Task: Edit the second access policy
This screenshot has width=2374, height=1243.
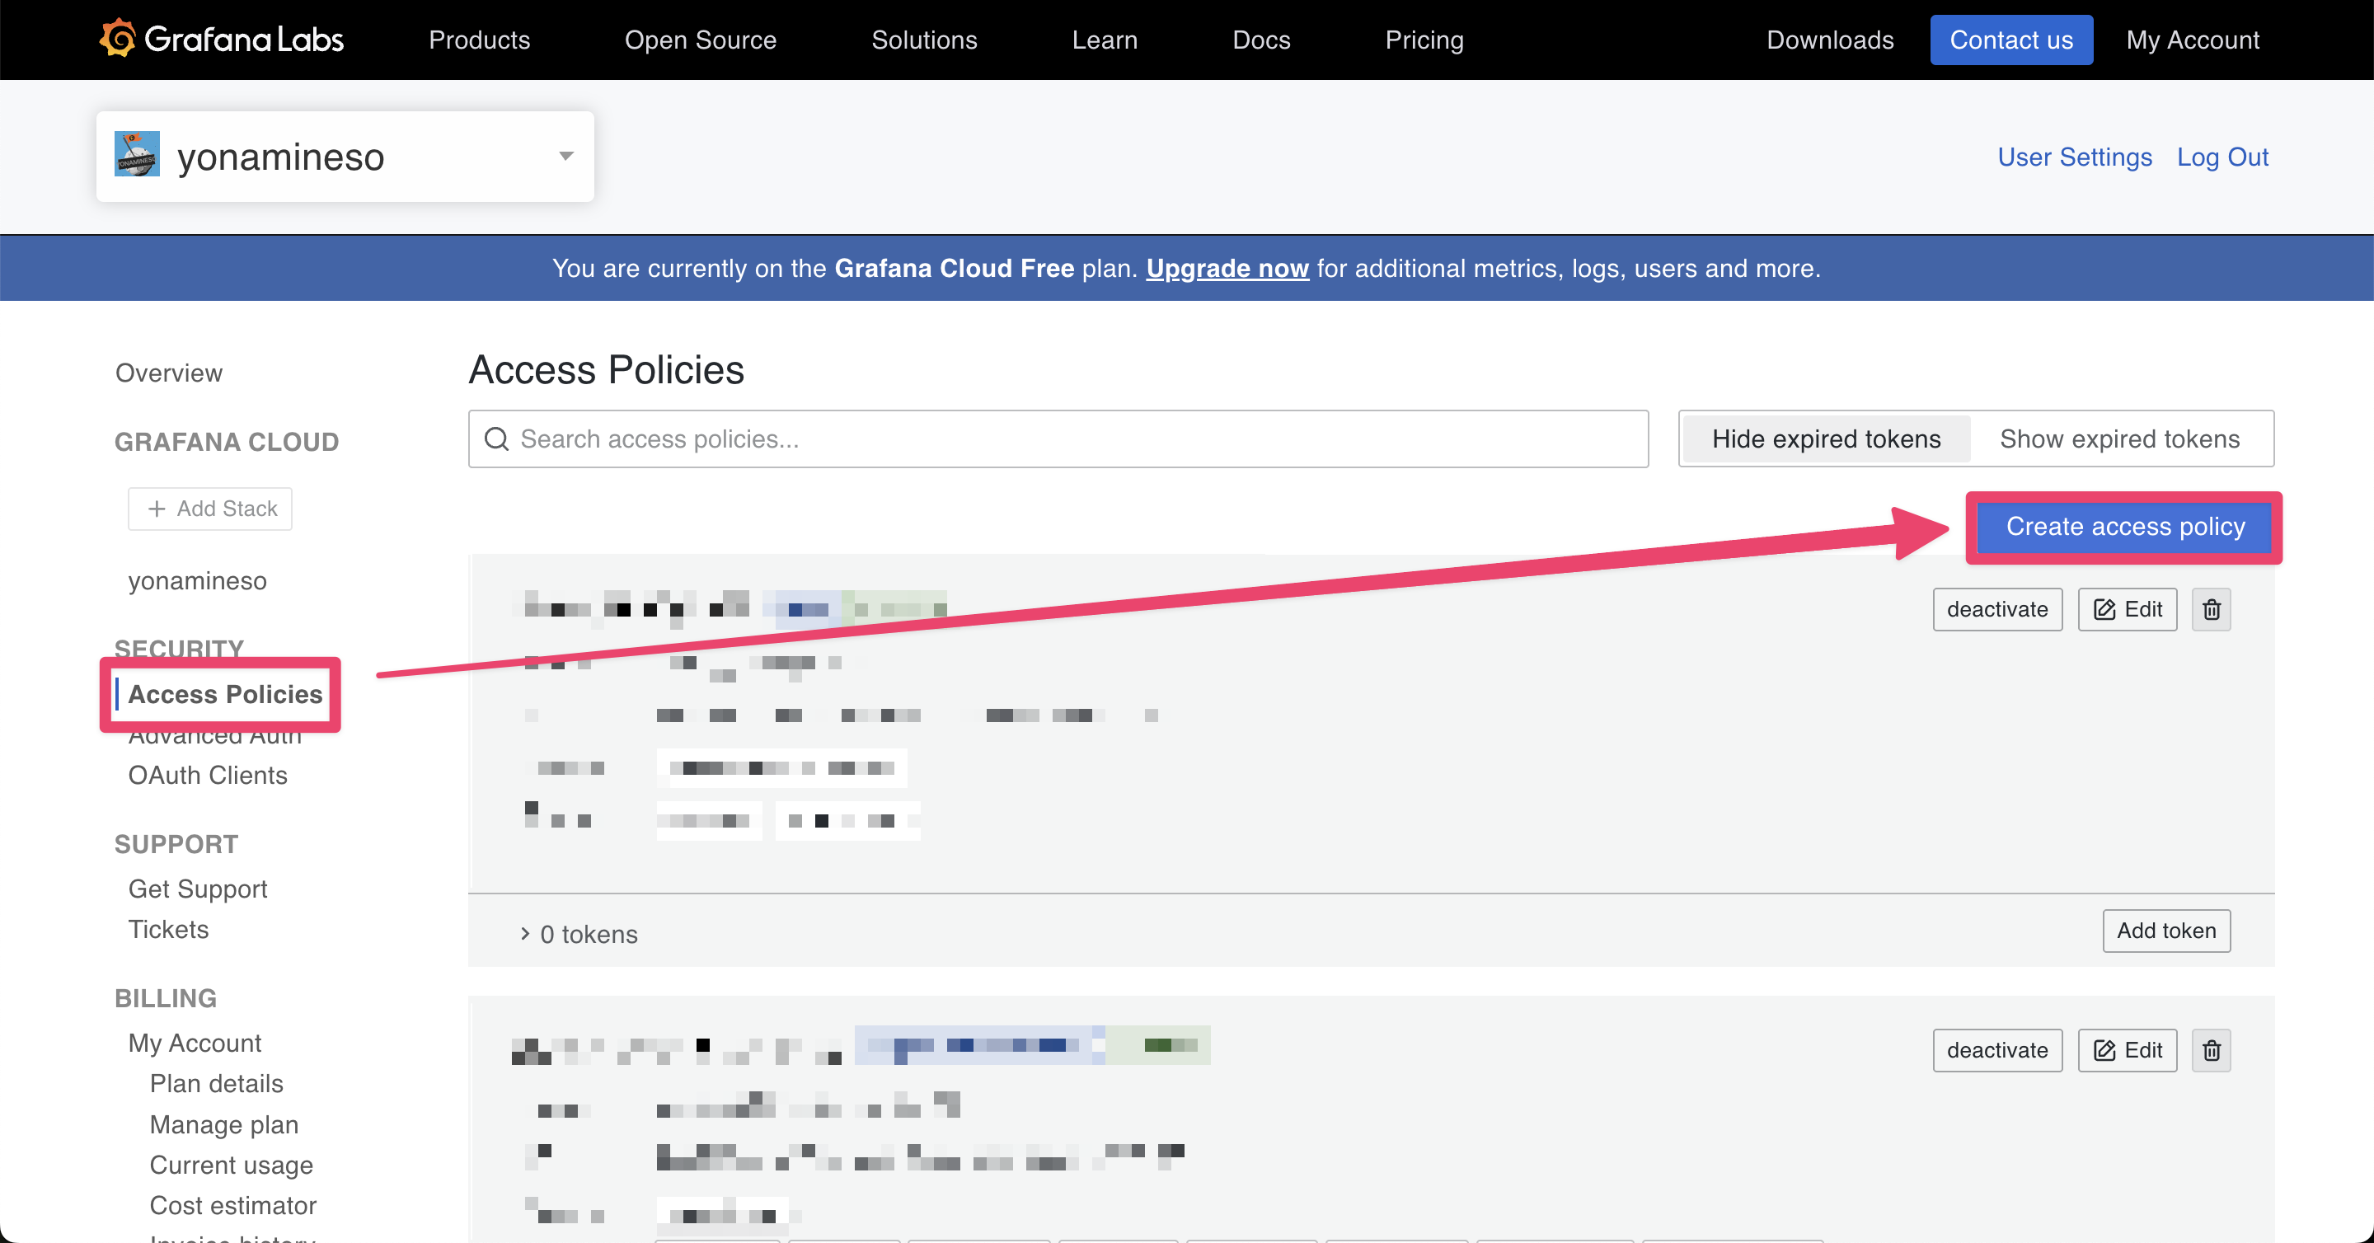Action: click(x=2127, y=1050)
